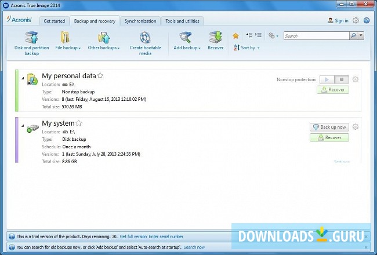Open My system gear settings
The height and width of the screenshot is (255, 377).
(356, 127)
